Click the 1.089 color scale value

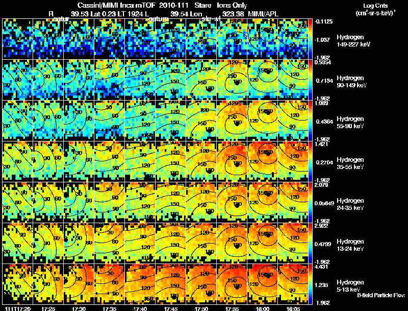pyautogui.click(x=321, y=103)
